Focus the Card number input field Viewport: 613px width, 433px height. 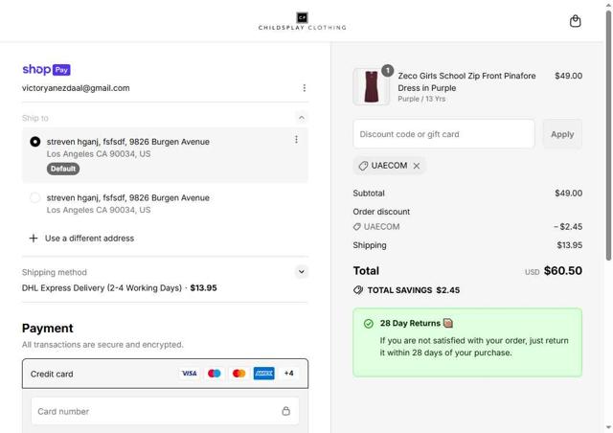click(x=165, y=411)
